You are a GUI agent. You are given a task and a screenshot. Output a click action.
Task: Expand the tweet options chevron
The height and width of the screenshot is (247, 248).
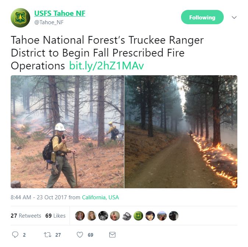point(234,17)
